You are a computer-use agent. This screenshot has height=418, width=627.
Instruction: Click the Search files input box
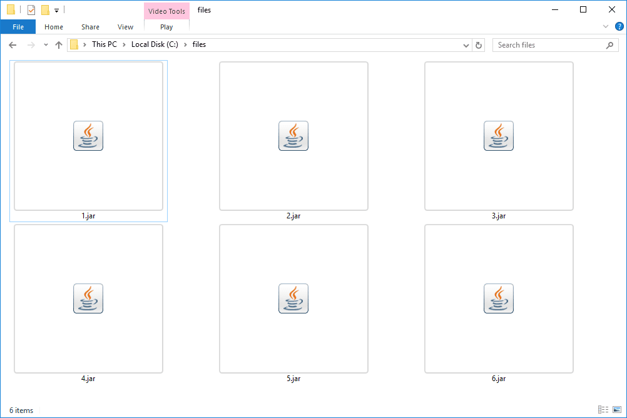coord(556,45)
